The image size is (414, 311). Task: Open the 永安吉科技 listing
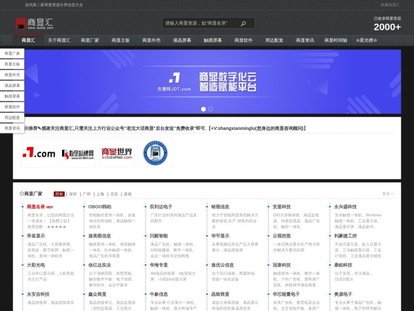(x=38, y=294)
